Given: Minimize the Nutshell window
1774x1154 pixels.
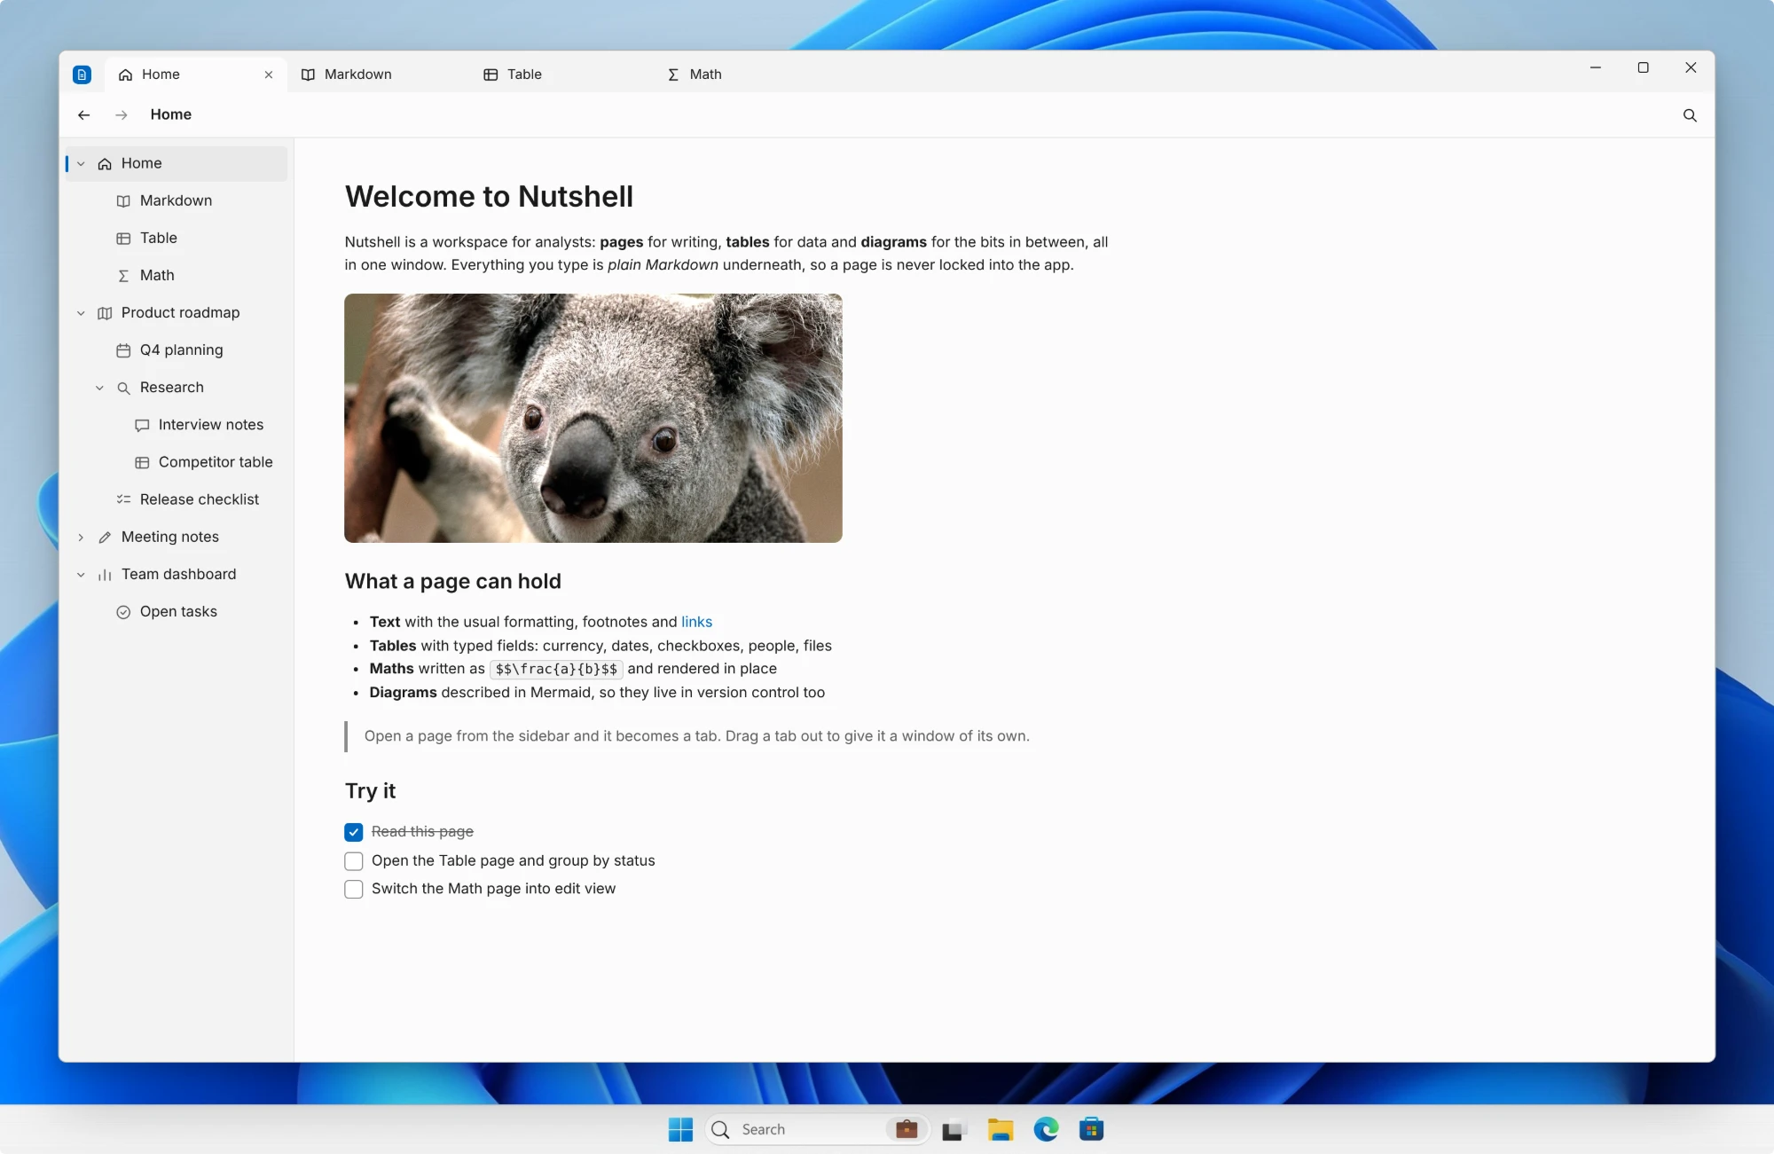Looking at the screenshot, I should pos(1596,67).
